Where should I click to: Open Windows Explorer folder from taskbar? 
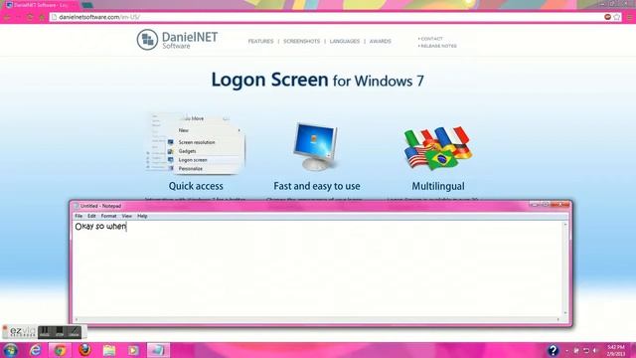click(109, 350)
